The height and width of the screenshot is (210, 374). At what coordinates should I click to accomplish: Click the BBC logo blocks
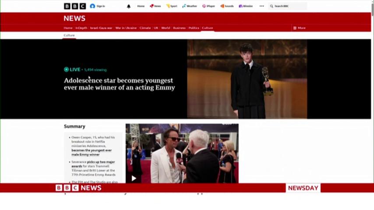point(75,6)
